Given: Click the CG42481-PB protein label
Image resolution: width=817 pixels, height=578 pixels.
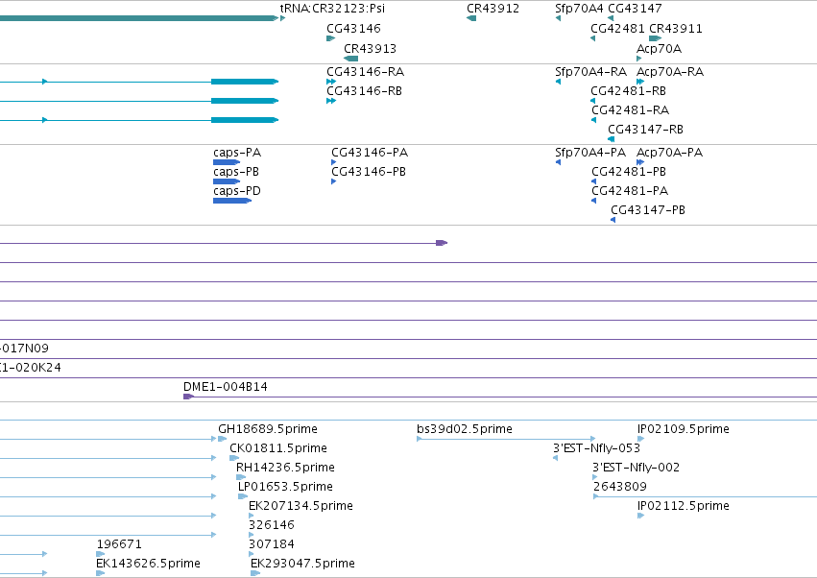Looking at the screenshot, I should (x=629, y=172).
